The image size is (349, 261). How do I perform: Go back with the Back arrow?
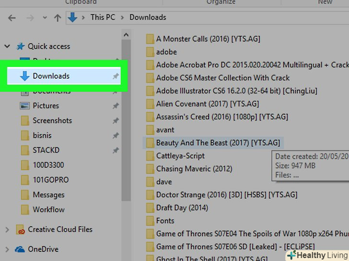[12, 18]
